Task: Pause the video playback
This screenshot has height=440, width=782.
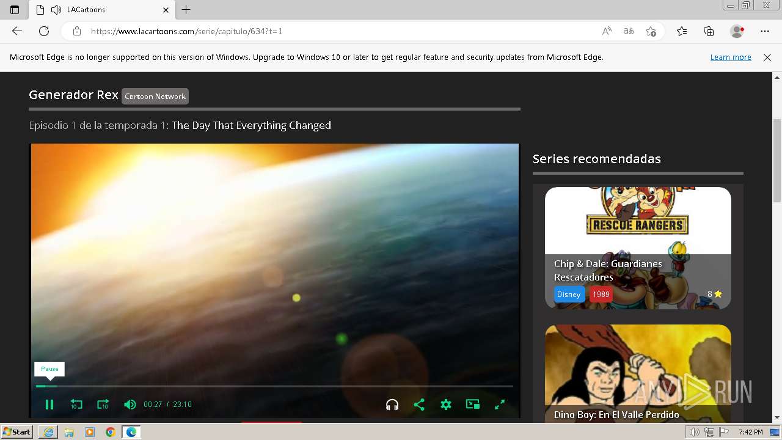Action: [x=49, y=405]
